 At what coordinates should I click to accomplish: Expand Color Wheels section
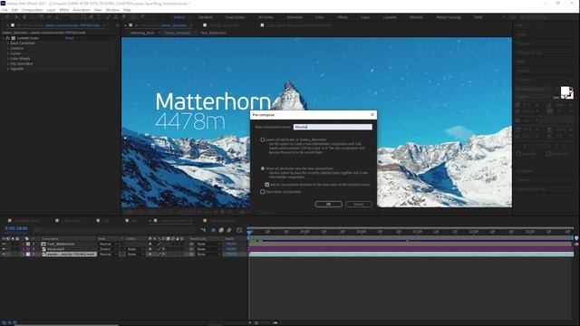click(8, 59)
